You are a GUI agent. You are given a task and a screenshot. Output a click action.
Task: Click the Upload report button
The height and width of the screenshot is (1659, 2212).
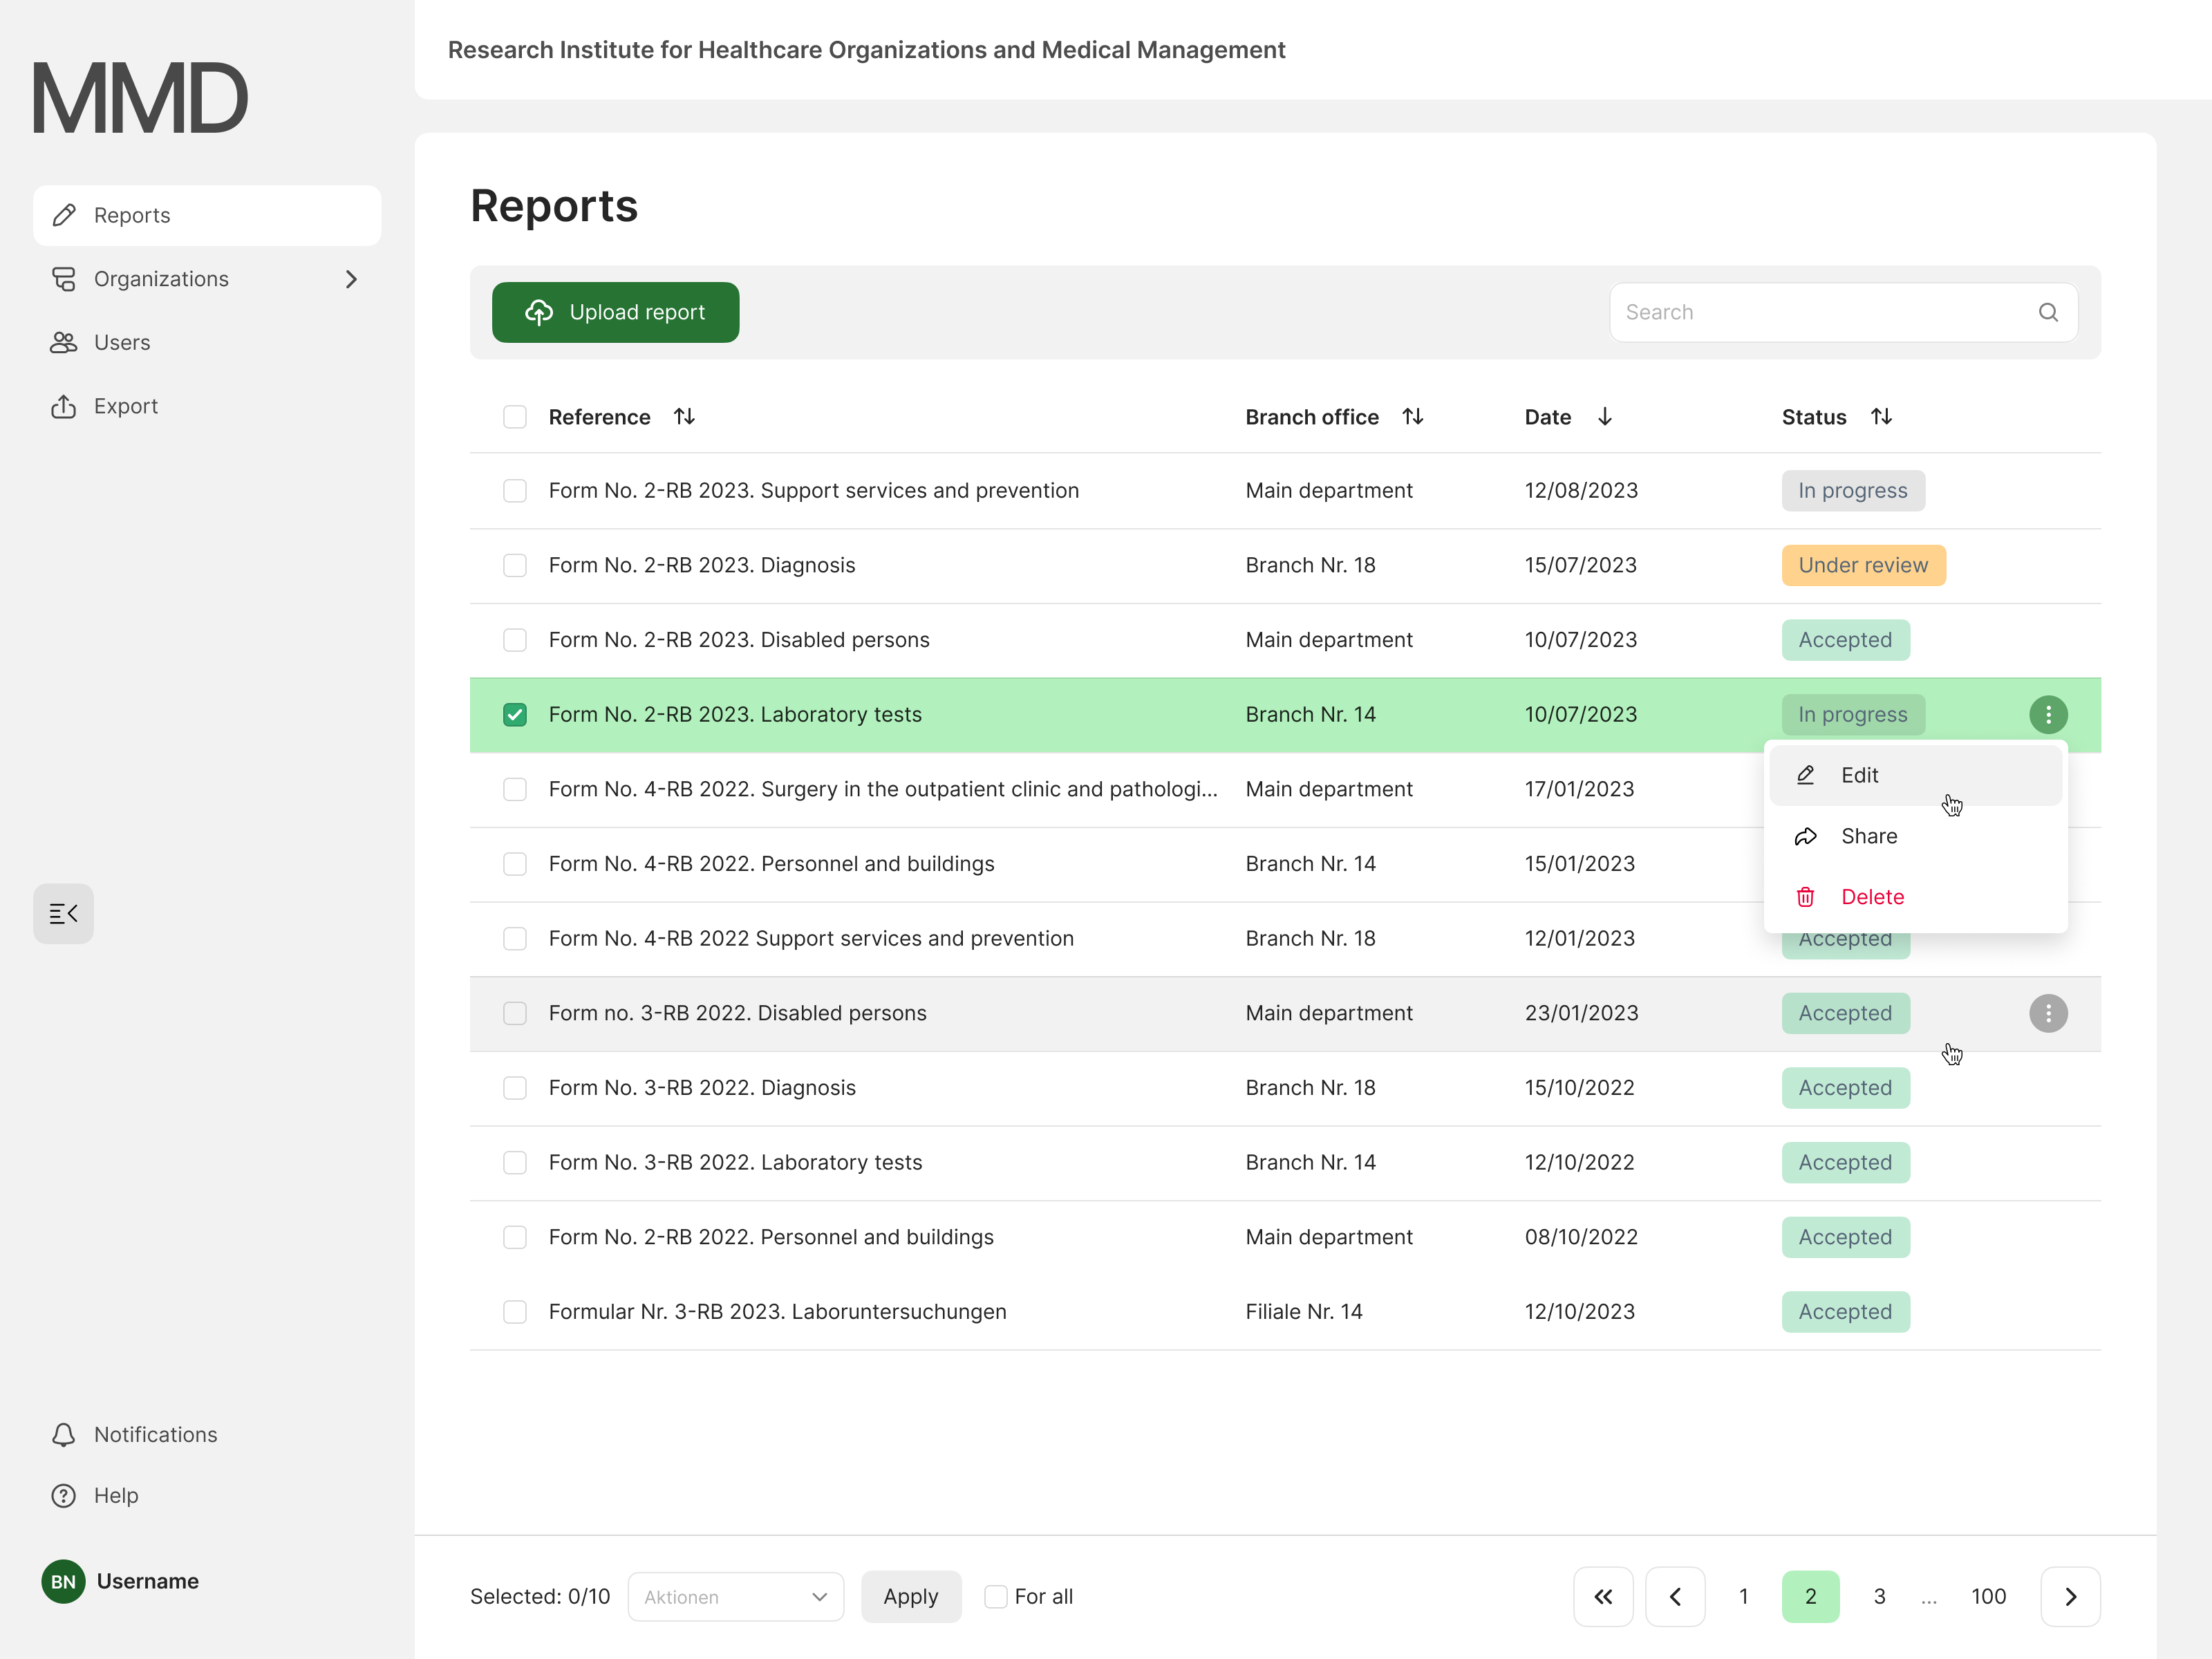click(x=615, y=312)
